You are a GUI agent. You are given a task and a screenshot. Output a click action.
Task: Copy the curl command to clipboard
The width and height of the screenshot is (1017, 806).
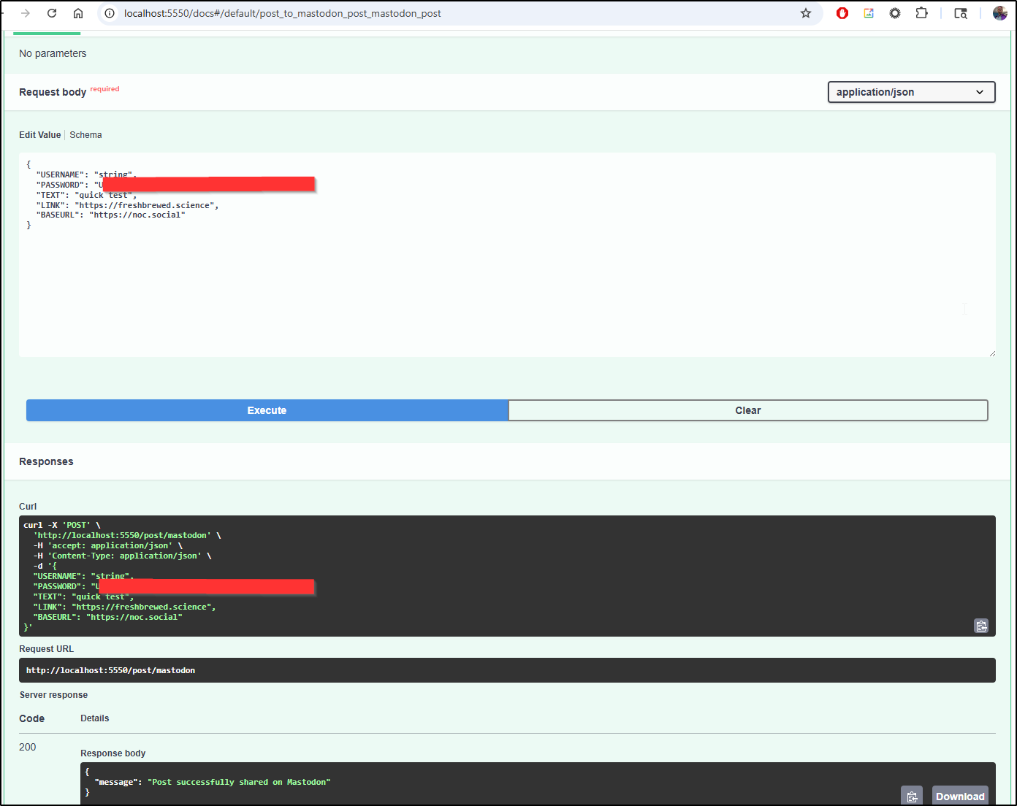click(980, 626)
